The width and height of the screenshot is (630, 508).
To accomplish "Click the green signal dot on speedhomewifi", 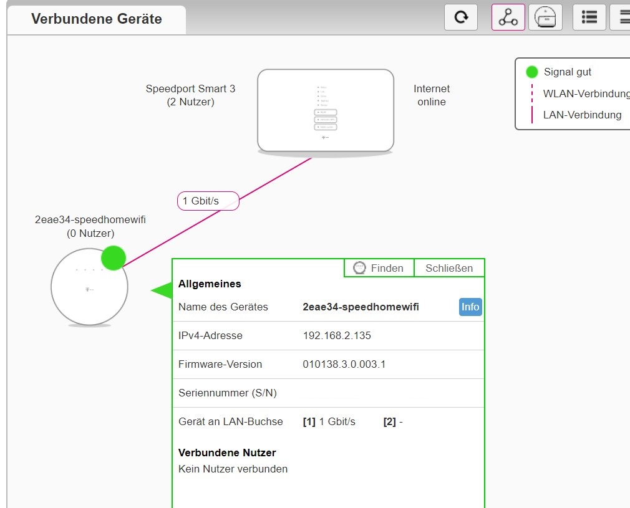I will coord(114,258).
